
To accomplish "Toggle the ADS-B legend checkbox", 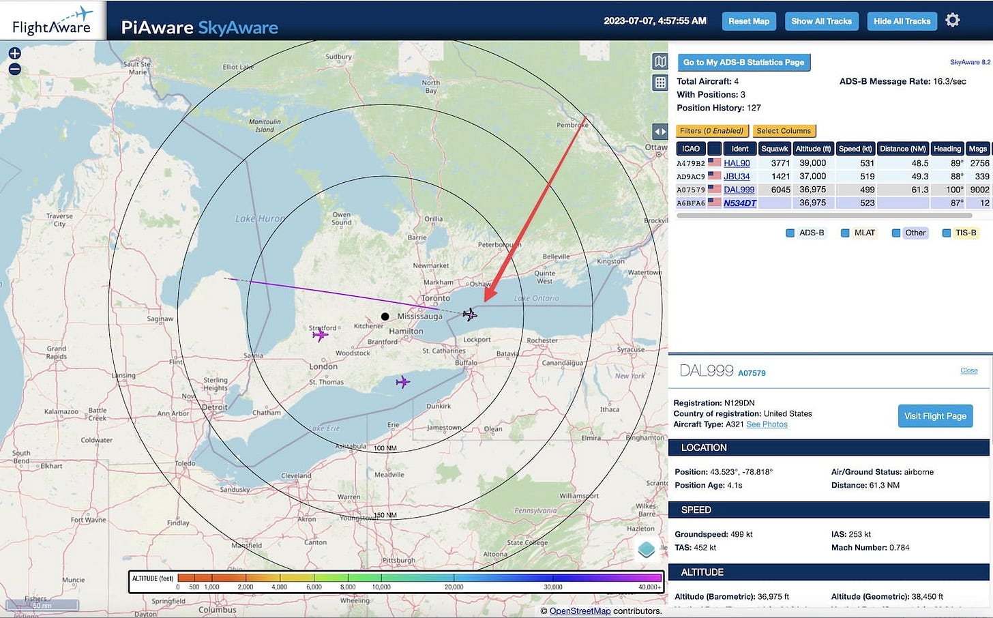I will coord(790,233).
